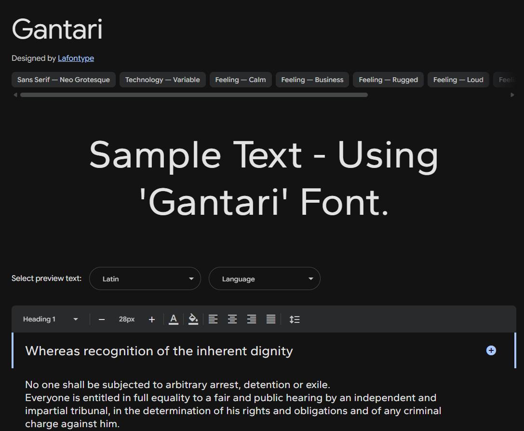Click line 'charge against him.'

(72, 424)
